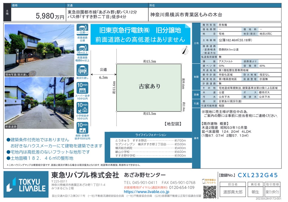This screenshot has height=202, width=288.
Task: Click the スーパー徒歩10分以内 store icon
Action: coord(82,88)
